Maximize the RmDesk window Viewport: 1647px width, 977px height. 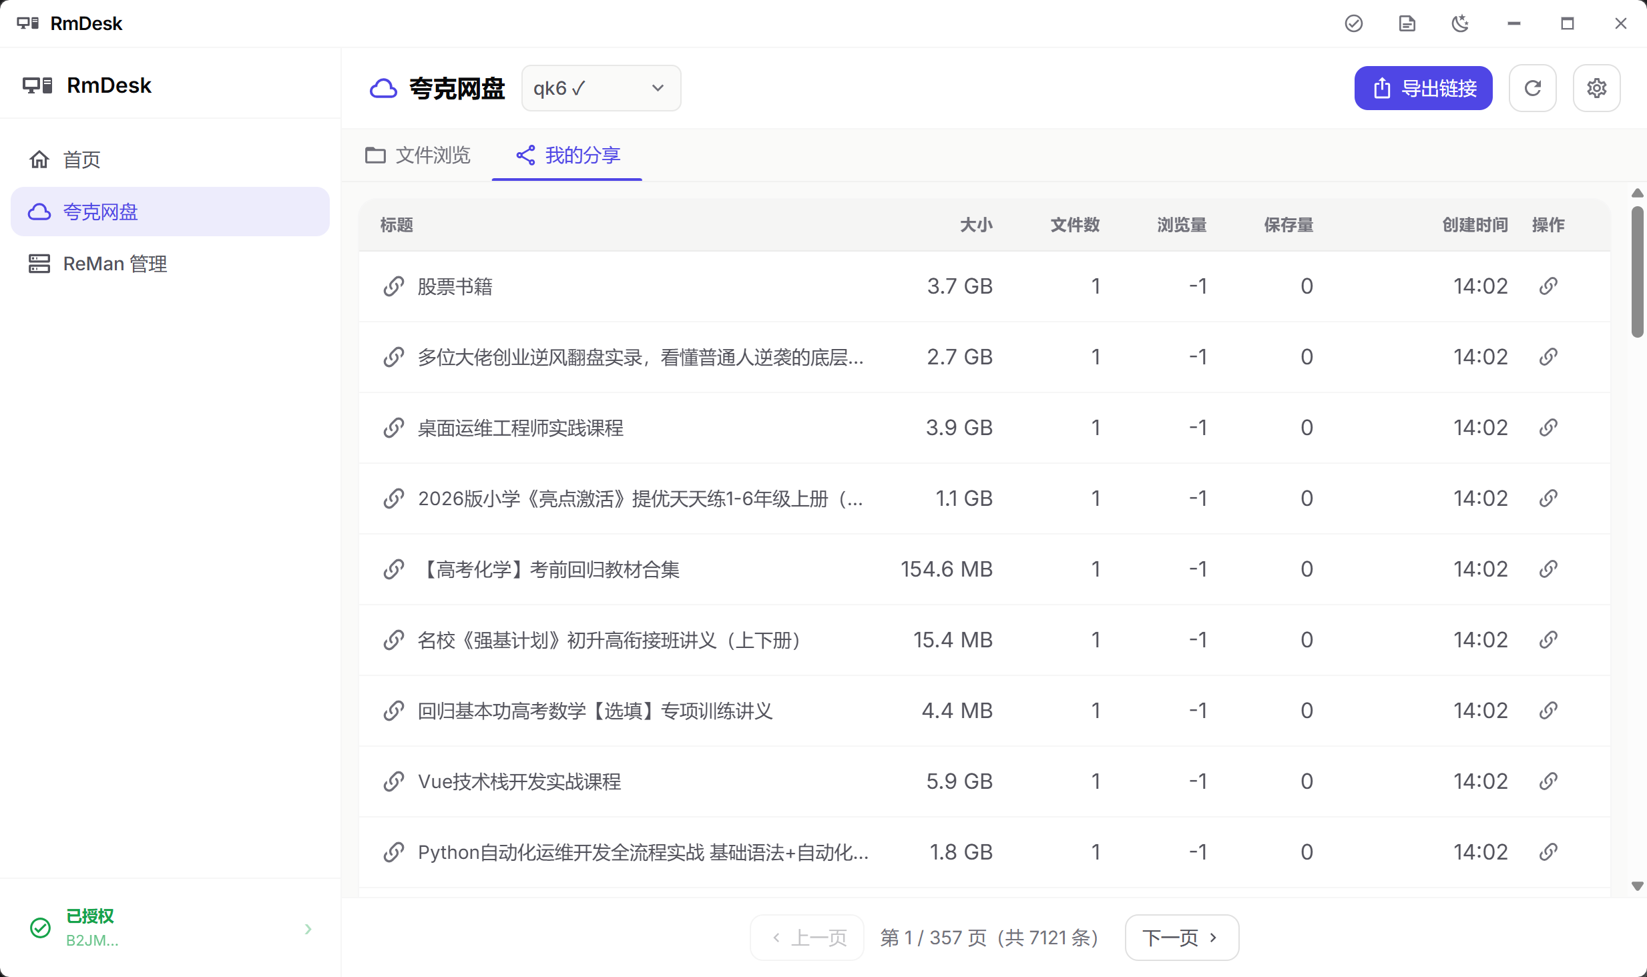1567,23
